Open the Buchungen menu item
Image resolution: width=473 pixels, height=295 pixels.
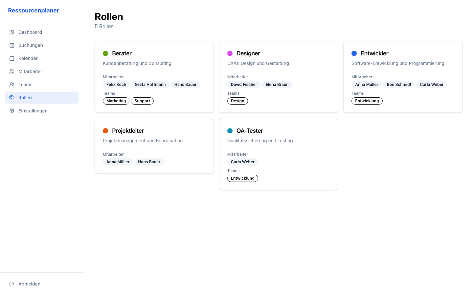(31, 45)
